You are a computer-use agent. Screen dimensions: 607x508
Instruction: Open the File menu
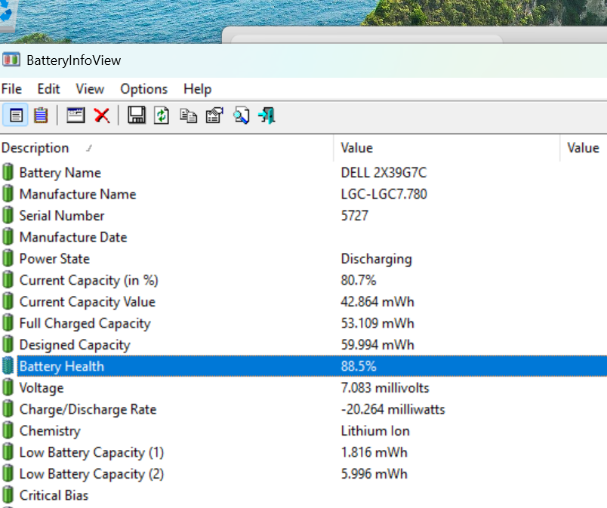pyautogui.click(x=11, y=89)
